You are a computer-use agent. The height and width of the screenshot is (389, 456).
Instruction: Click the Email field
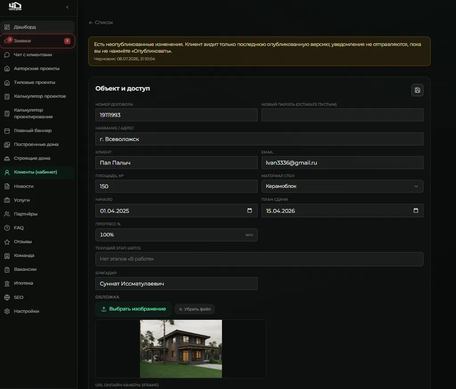pos(342,163)
